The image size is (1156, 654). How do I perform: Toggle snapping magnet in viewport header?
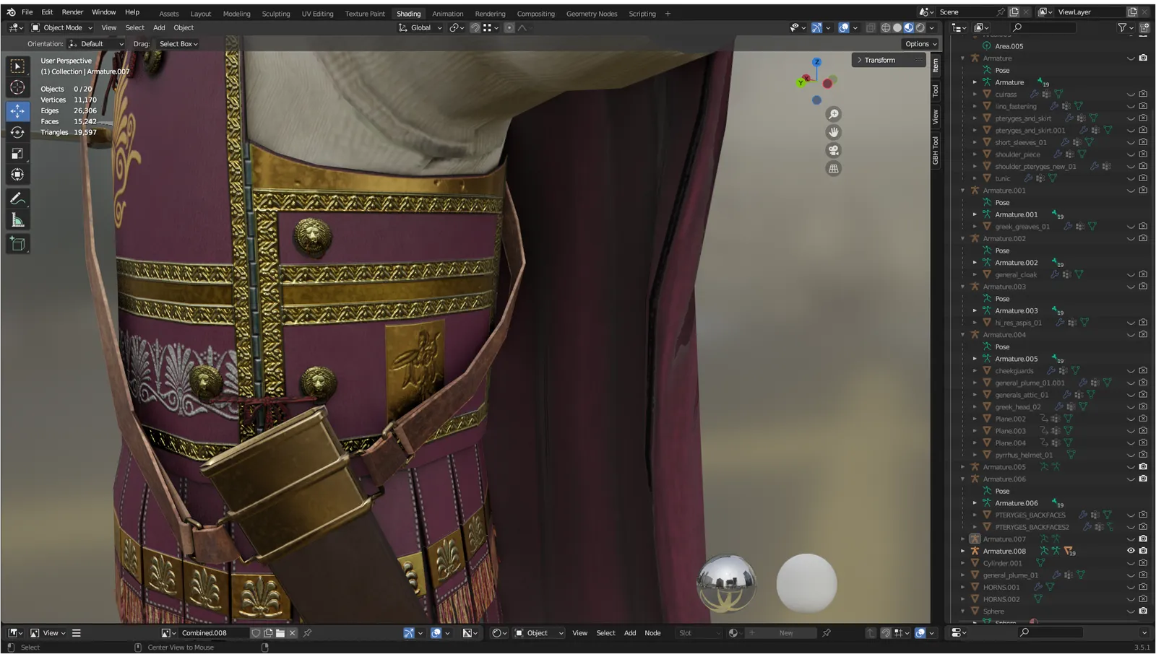pyautogui.click(x=475, y=27)
